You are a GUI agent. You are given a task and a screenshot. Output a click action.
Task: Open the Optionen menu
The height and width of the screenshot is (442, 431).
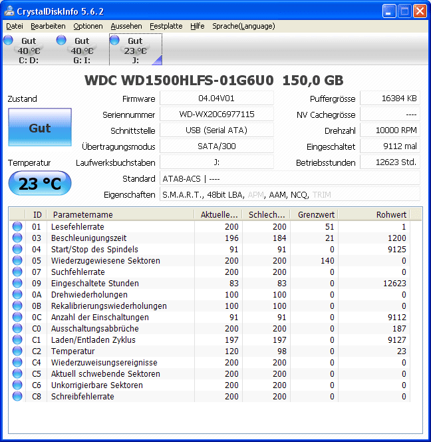tap(88, 26)
